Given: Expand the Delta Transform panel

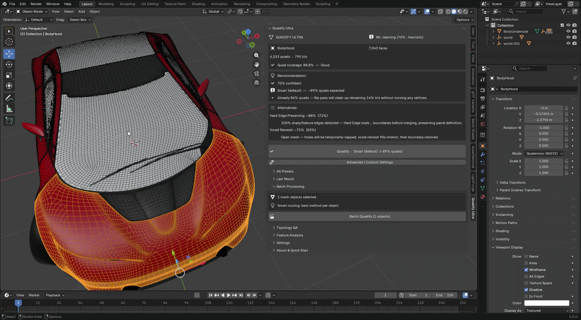Looking at the screenshot, I should pyautogui.click(x=512, y=182).
